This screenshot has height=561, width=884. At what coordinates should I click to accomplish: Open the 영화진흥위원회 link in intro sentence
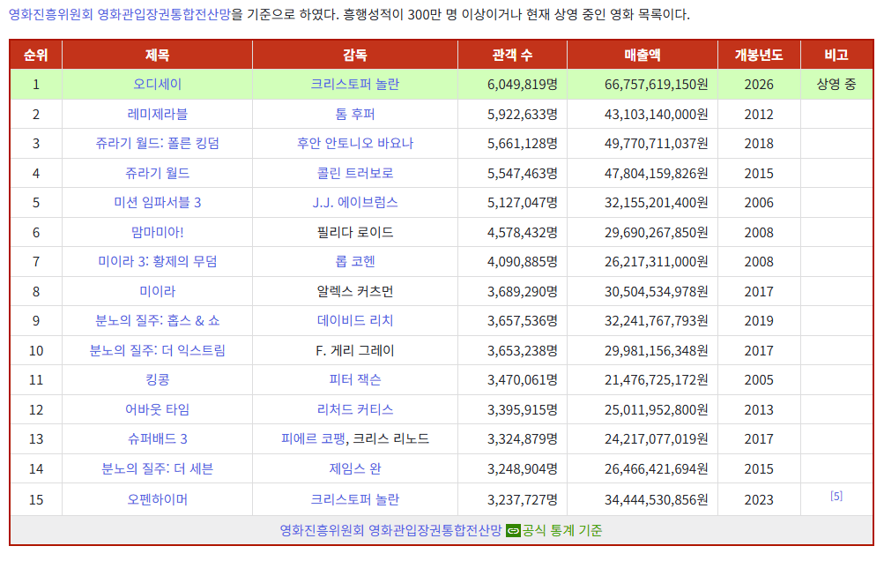(x=50, y=15)
